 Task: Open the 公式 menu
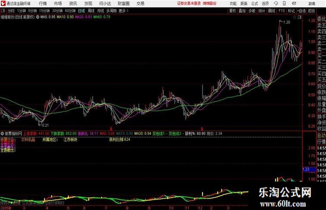pos(255,3)
